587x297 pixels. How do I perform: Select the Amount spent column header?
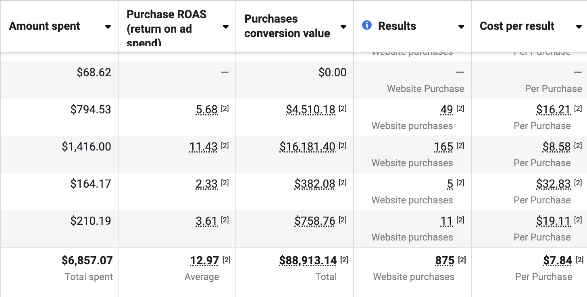click(44, 26)
